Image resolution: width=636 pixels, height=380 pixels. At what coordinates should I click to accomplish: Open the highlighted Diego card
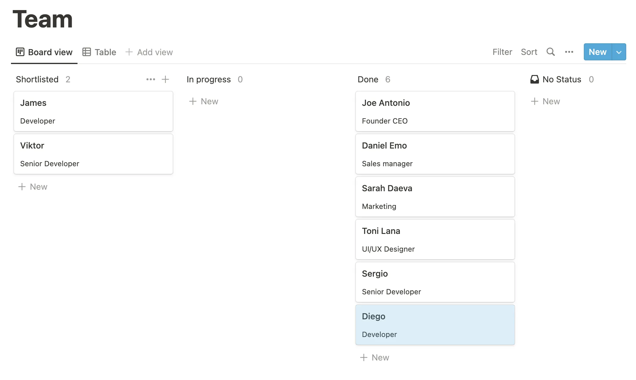pyautogui.click(x=435, y=325)
